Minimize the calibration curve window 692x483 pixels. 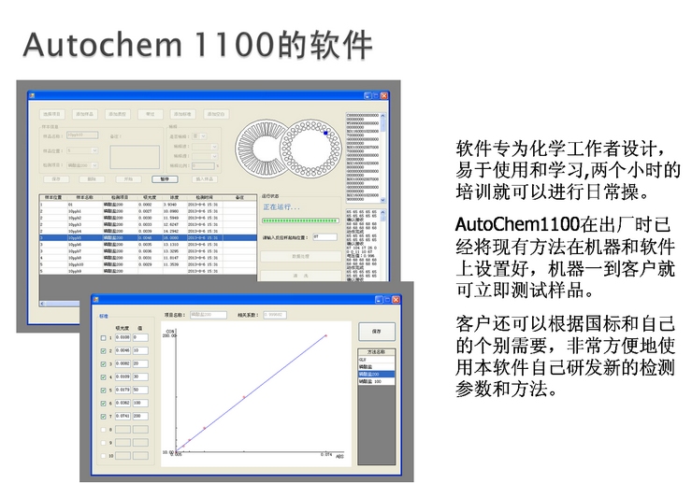click(x=378, y=300)
